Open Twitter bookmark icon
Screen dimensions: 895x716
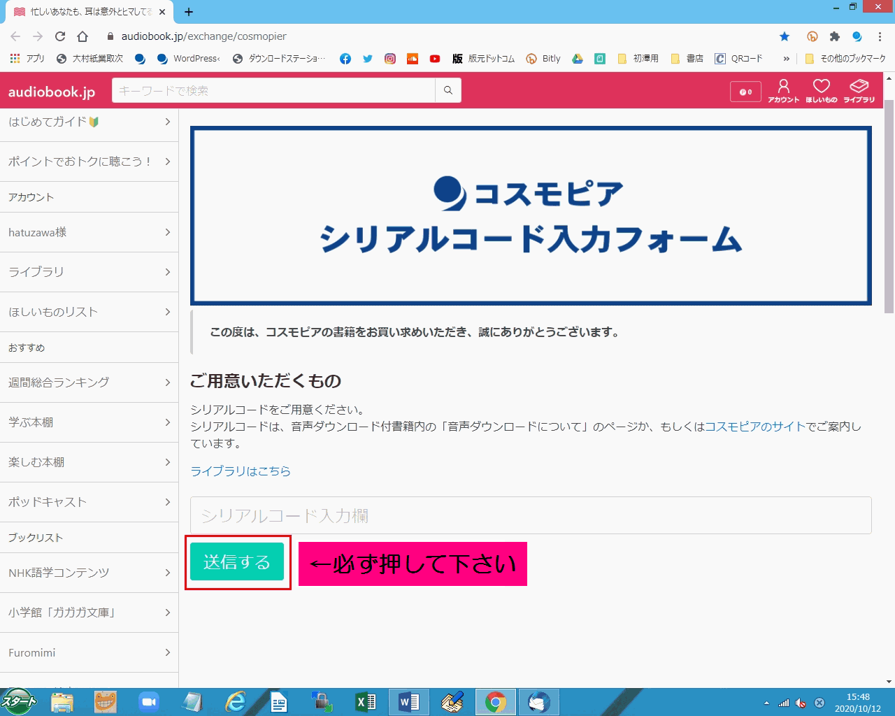pyautogui.click(x=368, y=59)
